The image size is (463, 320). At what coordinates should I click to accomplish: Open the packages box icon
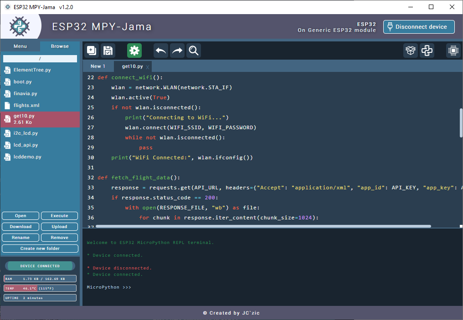point(411,51)
